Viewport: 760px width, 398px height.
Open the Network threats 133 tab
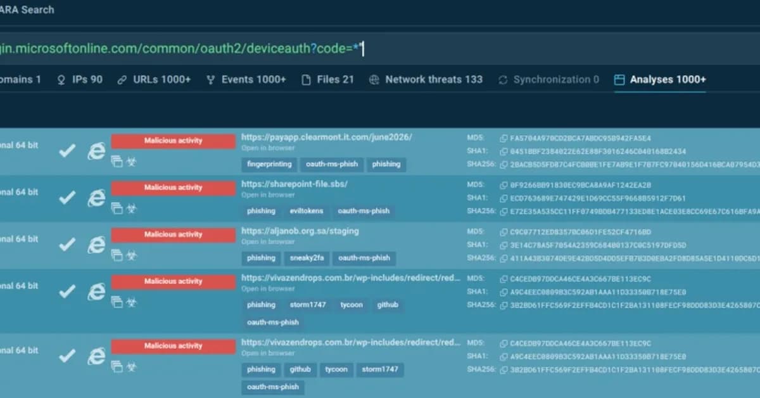pyautogui.click(x=426, y=79)
